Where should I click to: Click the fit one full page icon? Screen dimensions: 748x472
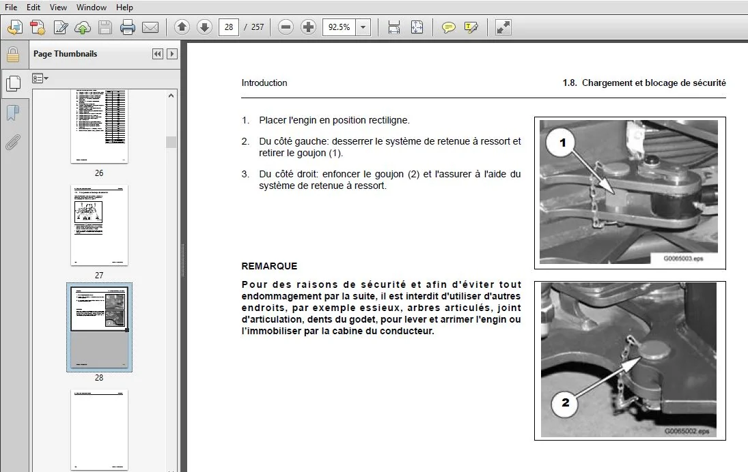417,27
